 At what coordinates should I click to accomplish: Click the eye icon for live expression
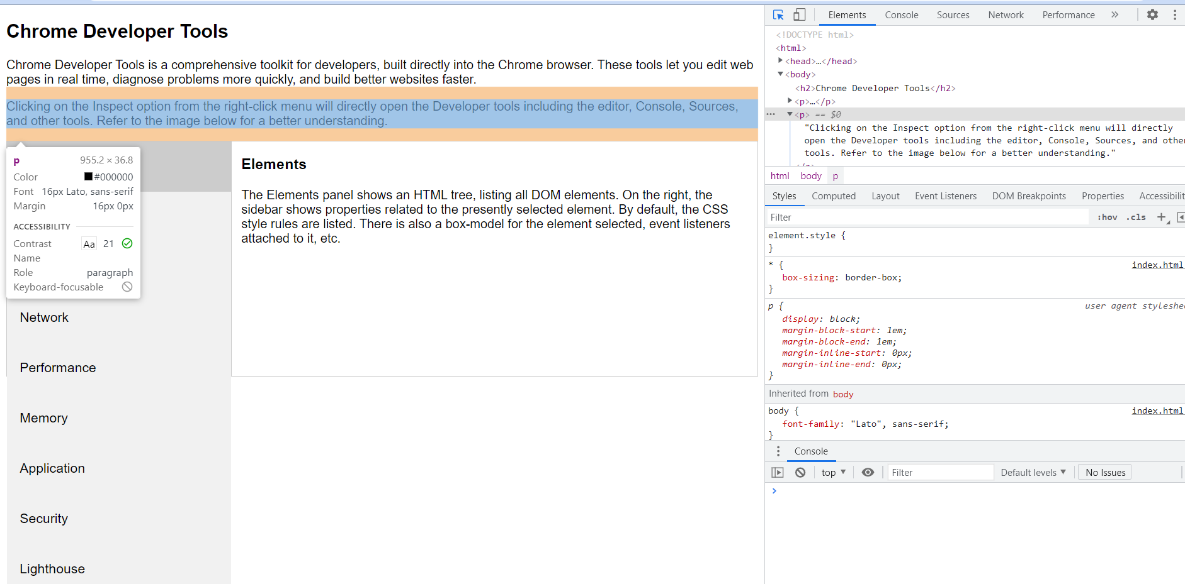(868, 473)
